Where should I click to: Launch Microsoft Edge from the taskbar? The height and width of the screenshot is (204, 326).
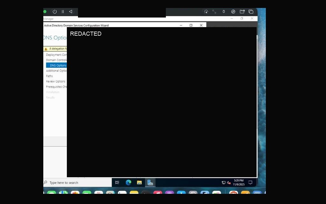(129, 183)
